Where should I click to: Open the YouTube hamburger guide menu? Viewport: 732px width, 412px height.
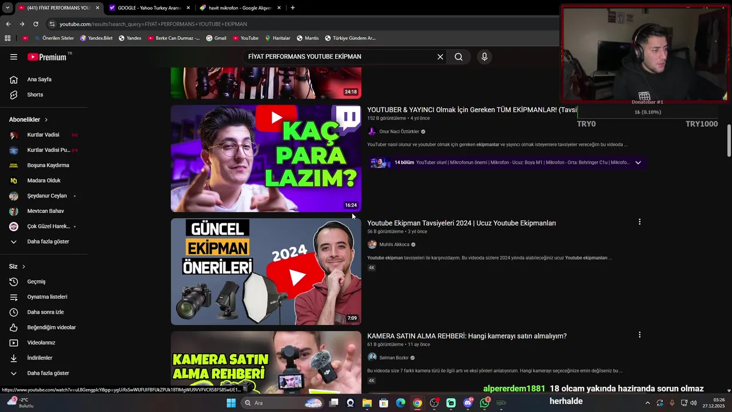pos(14,57)
